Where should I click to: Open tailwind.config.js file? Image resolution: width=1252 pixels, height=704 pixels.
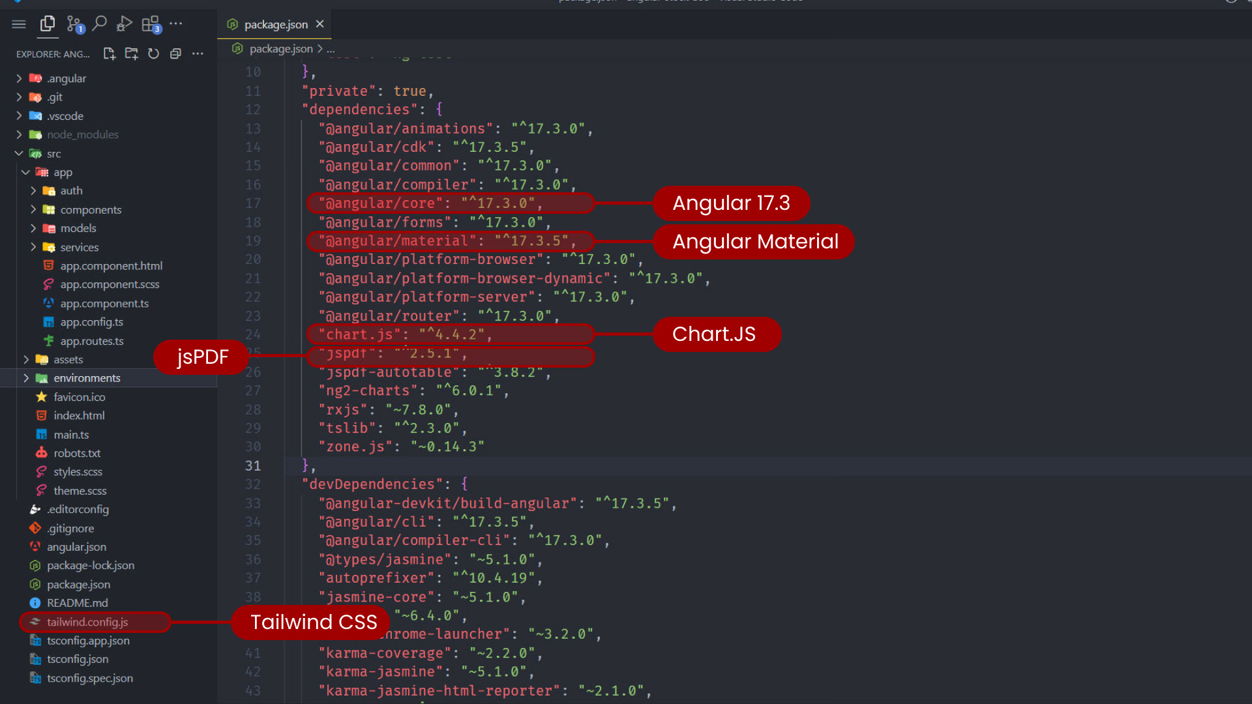click(x=87, y=622)
